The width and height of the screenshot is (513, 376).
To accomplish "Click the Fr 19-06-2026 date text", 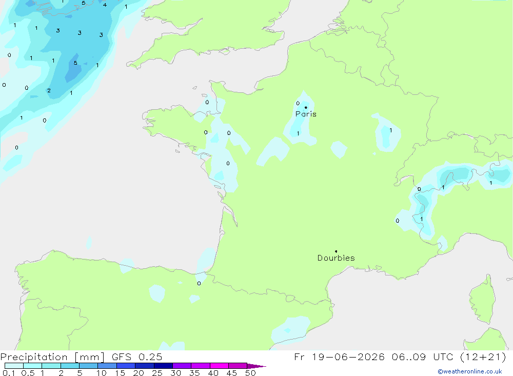I will tap(339, 357).
